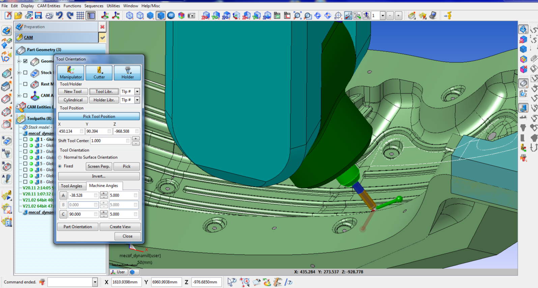The image size is (538, 288).
Task: Zoom window with the magnifier rectangle icon
Action: 308,16
